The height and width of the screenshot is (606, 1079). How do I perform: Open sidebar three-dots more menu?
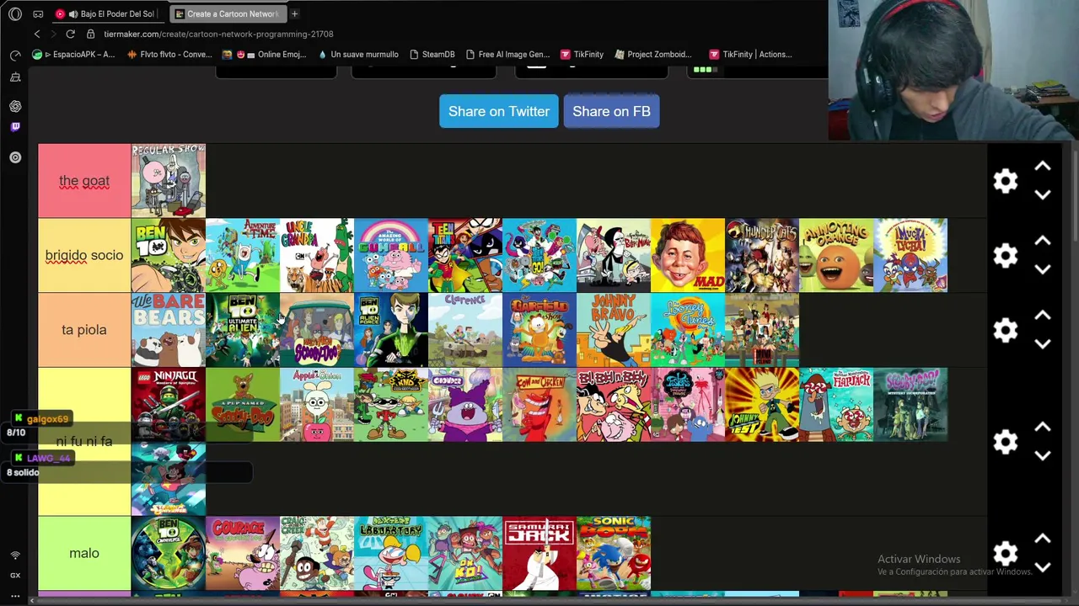click(15, 595)
